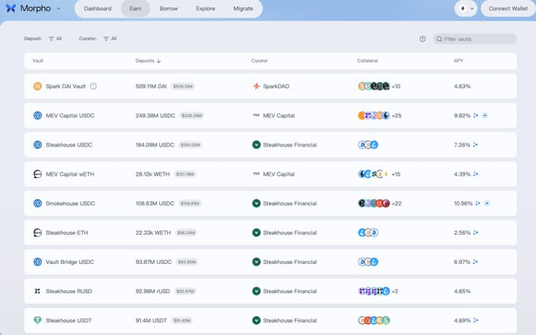Screen dimensions: 536x335
Task: Select the Earn tab
Action: point(136,9)
